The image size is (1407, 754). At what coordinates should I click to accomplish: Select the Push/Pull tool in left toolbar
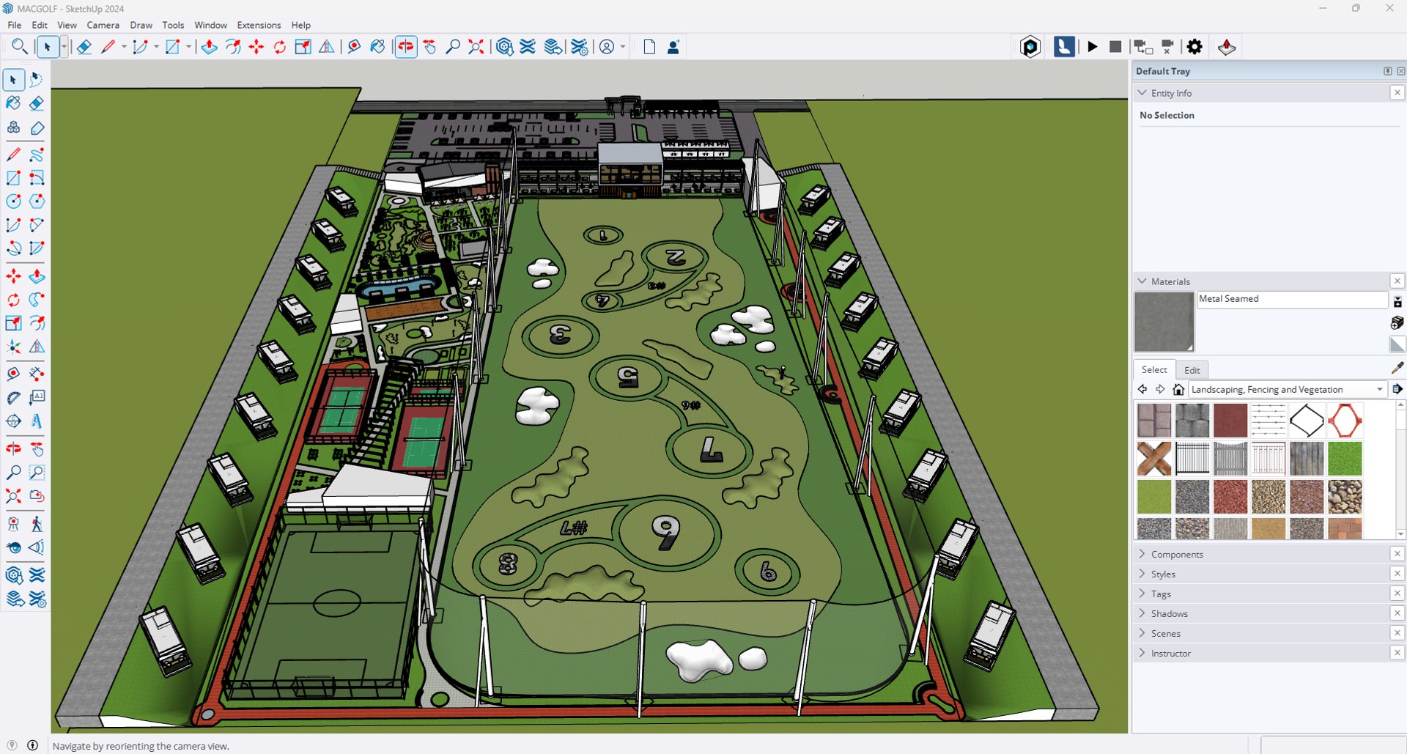pos(37,276)
